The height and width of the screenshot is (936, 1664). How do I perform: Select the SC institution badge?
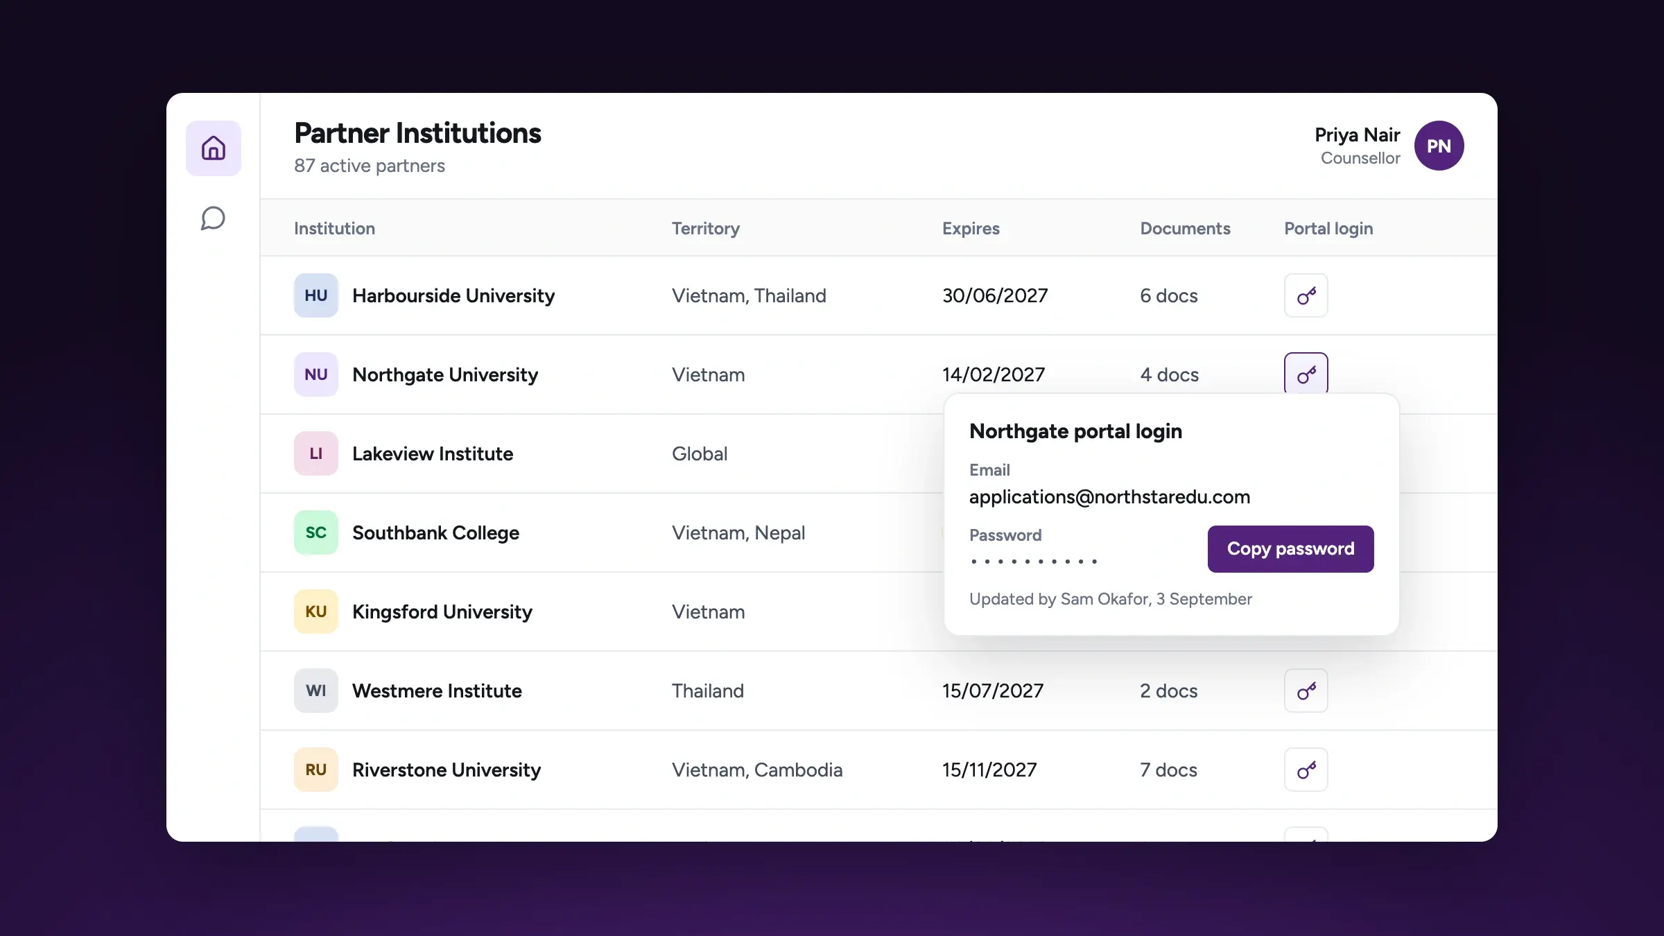(316, 532)
